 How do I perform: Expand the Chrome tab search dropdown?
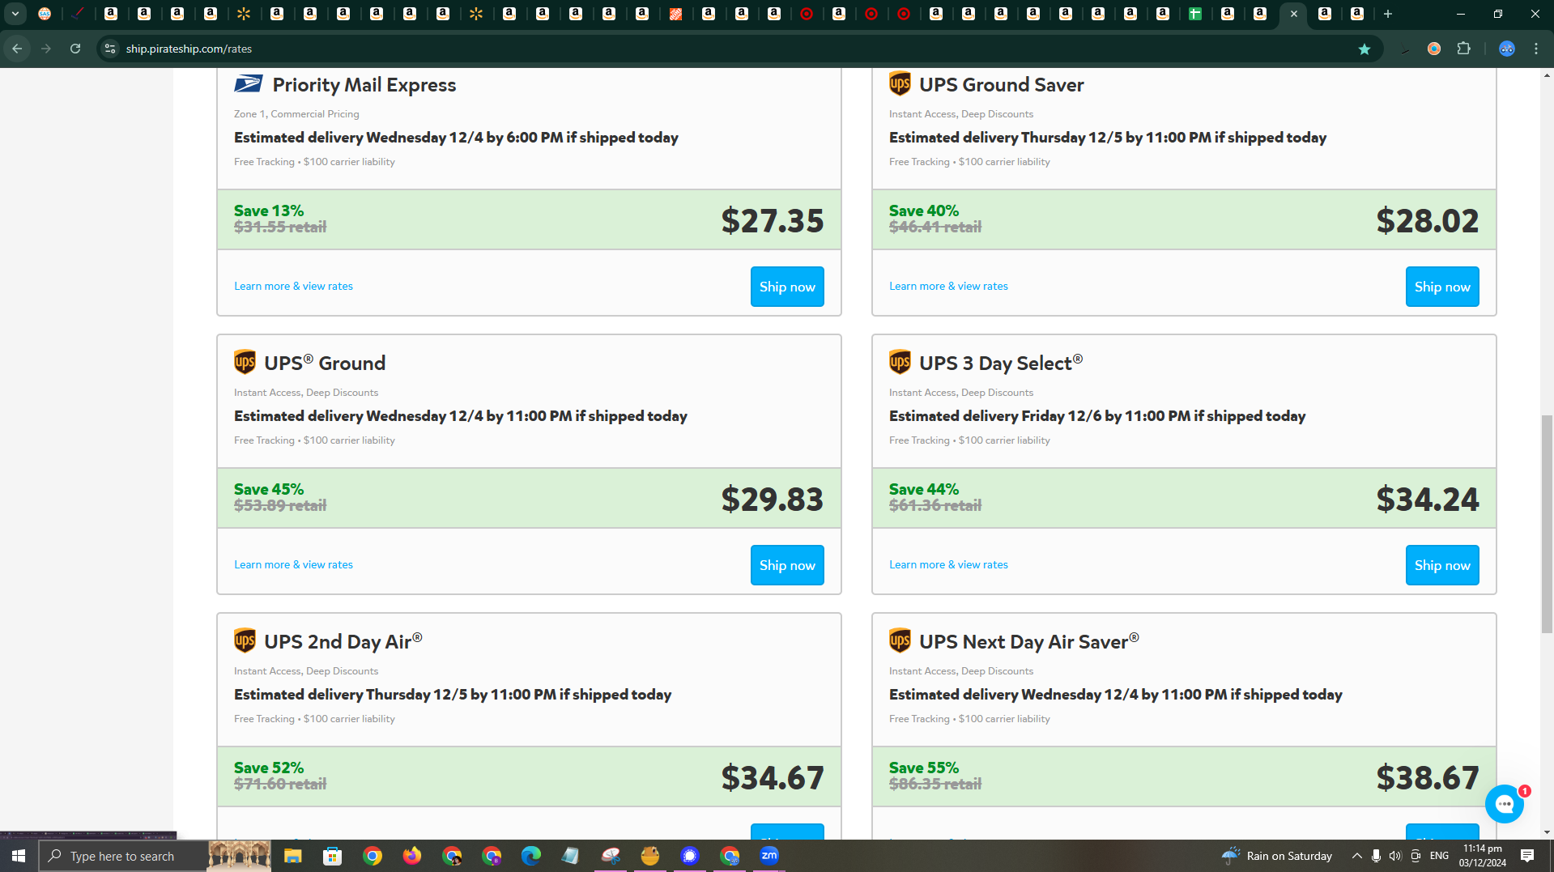click(15, 14)
